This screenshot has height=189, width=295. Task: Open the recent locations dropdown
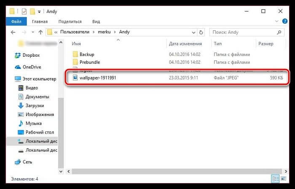point(33,32)
